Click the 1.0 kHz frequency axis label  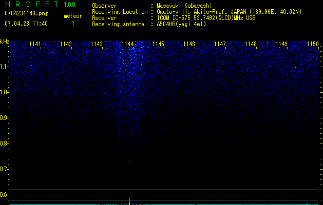point(5,92)
